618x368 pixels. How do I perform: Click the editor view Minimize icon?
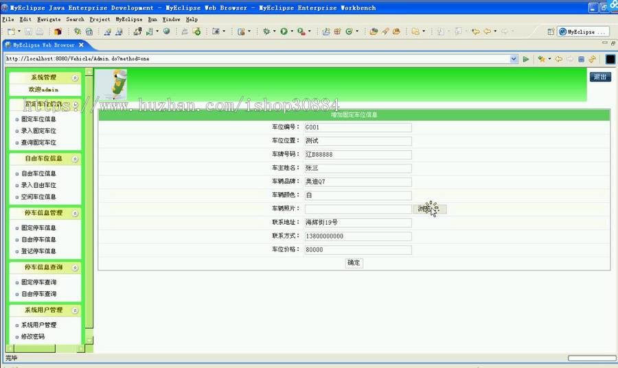[604, 42]
